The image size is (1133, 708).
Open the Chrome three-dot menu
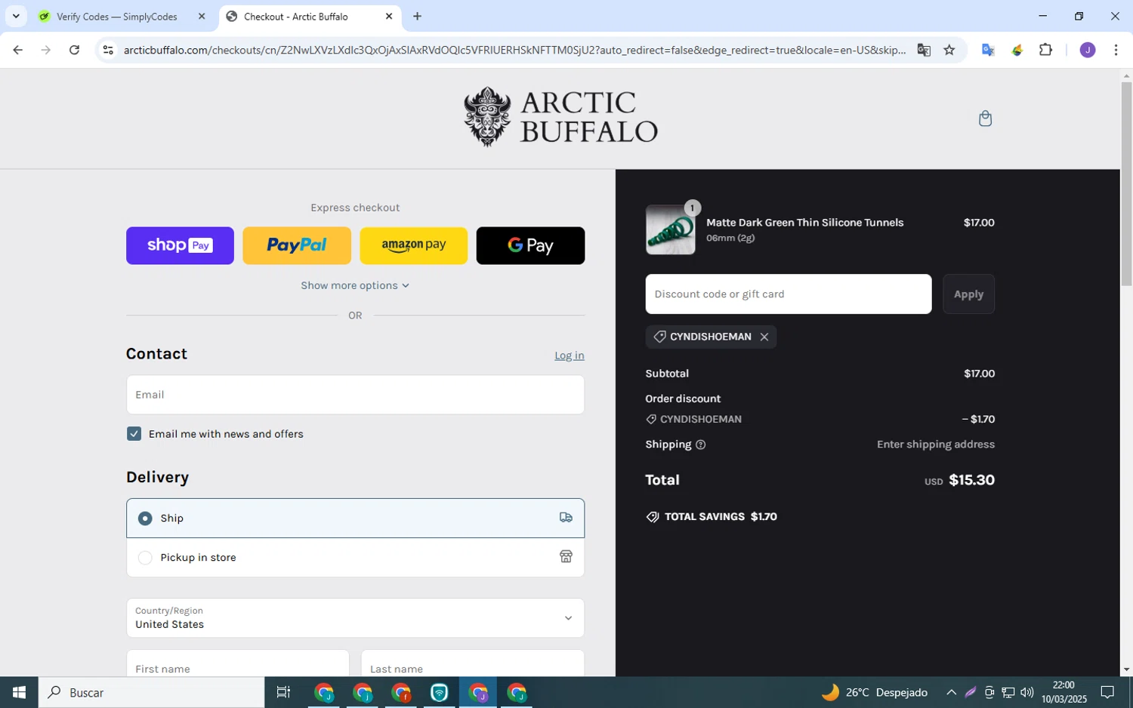point(1116,50)
